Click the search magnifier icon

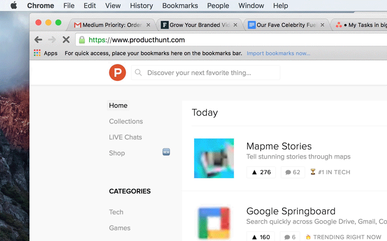(x=138, y=72)
